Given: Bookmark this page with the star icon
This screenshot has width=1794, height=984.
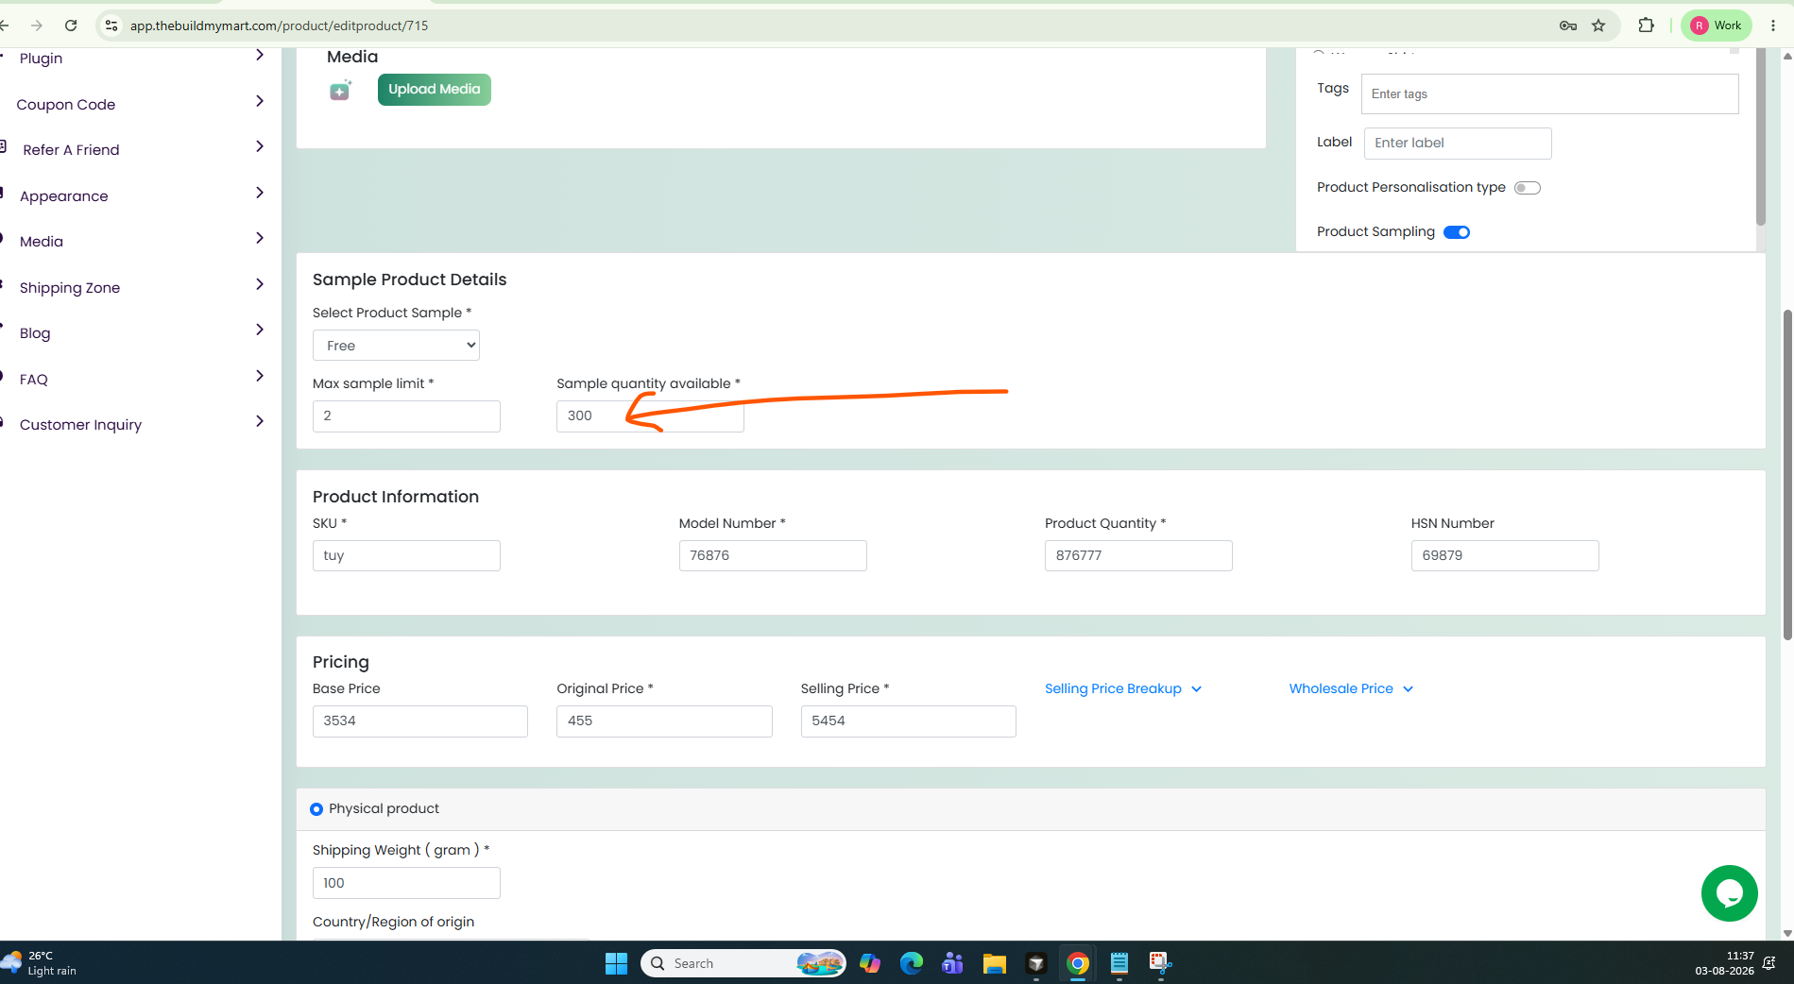Looking at the screenshot, I should point(1598,25).
